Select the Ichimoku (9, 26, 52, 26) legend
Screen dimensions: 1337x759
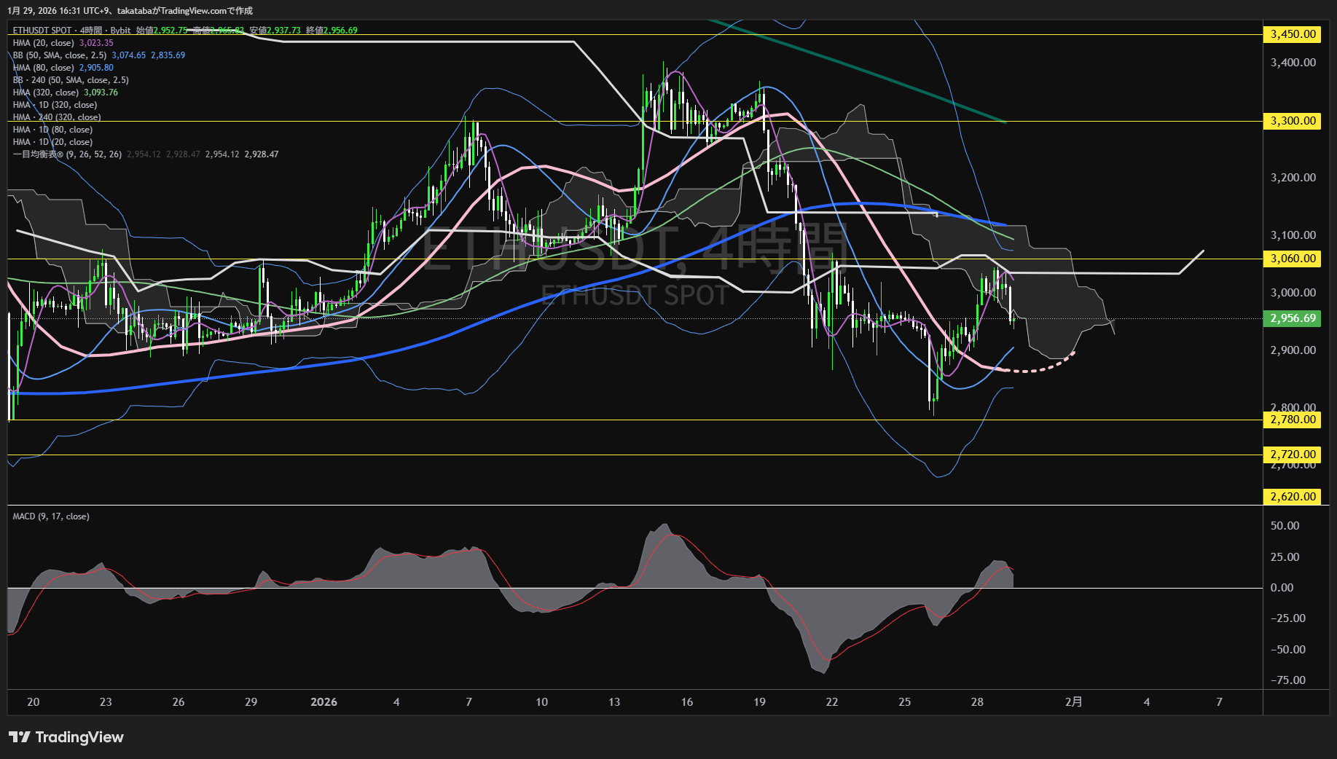pyautogui.click(x=67, y=154)
